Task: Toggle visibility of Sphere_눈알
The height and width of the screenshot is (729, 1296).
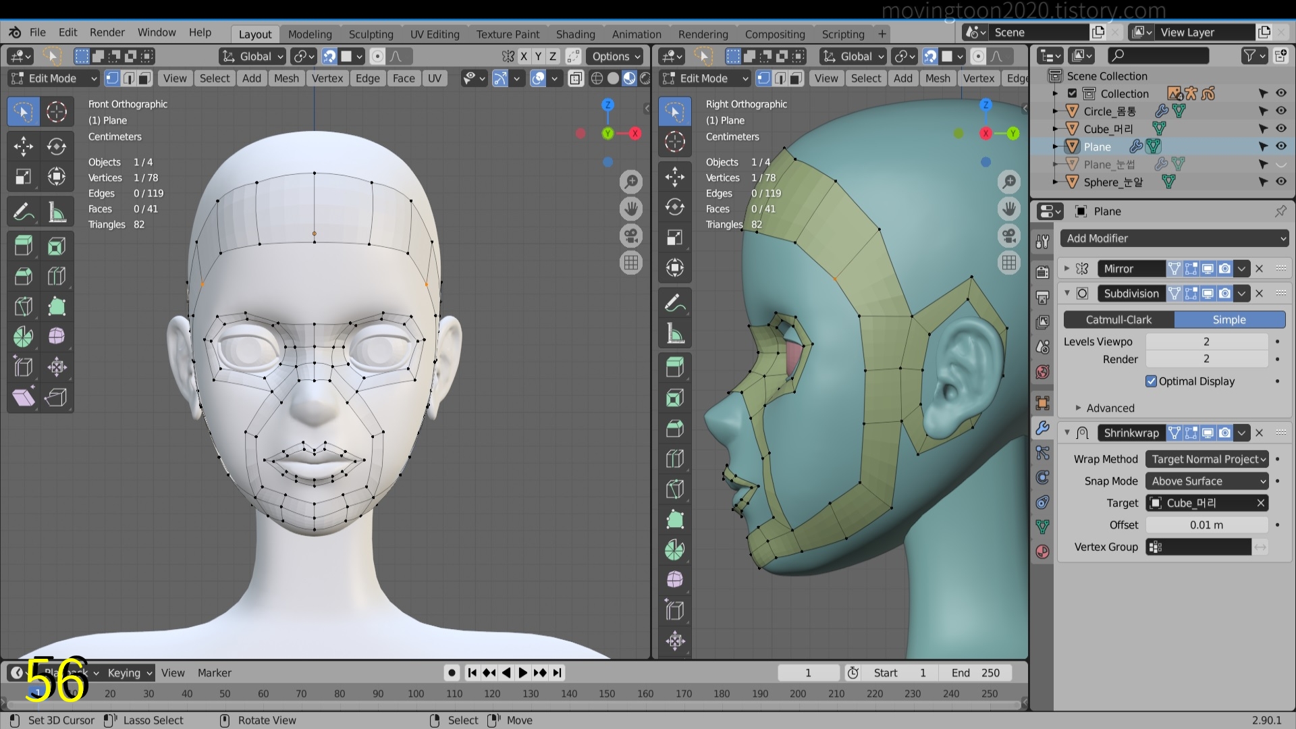Action: point(1280,182)
